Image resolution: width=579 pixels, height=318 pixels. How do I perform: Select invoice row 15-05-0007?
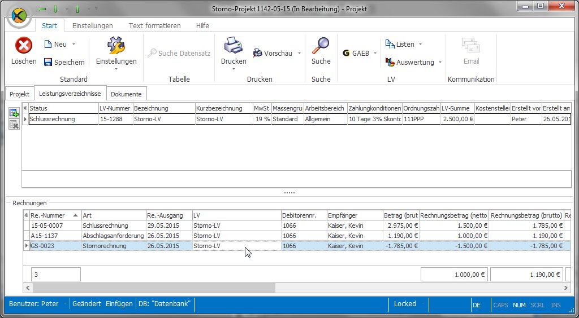click(296, 226)
